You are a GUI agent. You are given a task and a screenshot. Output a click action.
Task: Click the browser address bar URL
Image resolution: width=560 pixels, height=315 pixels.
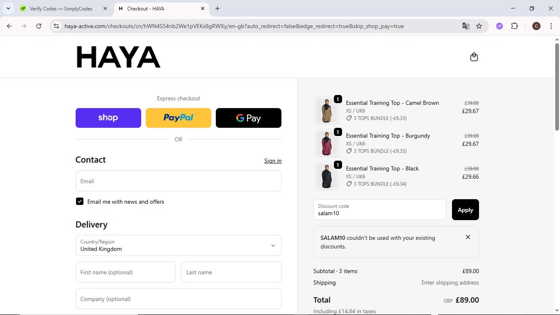click(x=234, y=26)
